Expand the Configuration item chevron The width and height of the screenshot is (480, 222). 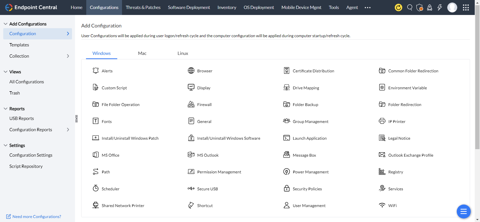tap(68, 34)
